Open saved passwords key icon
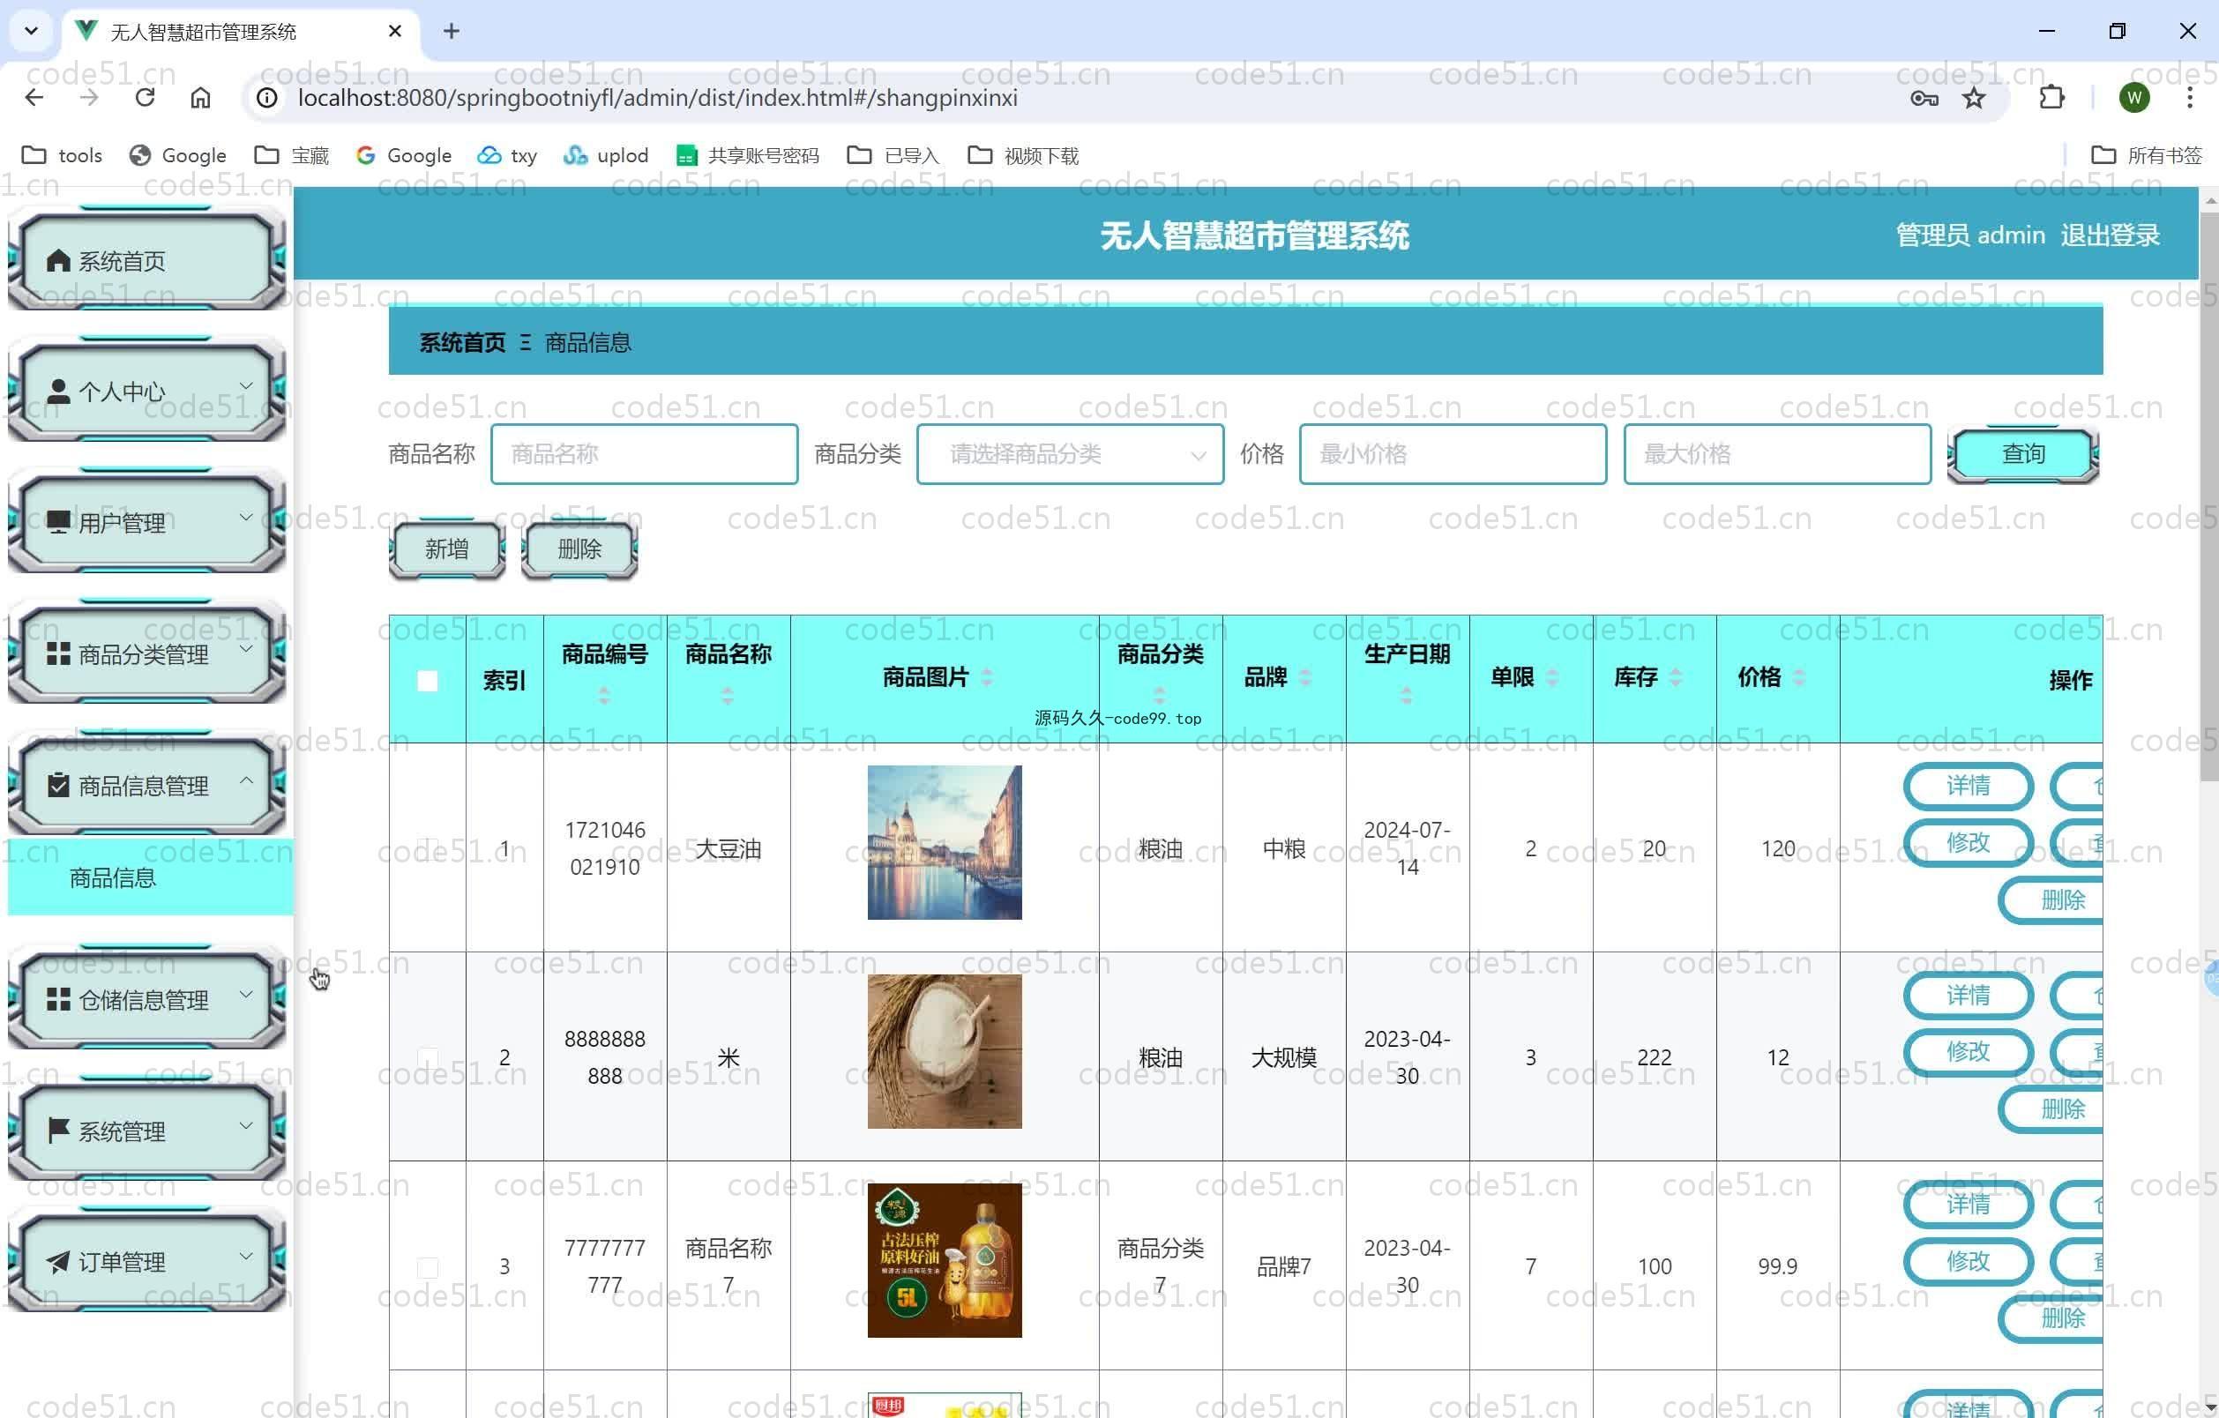 (x=1924, y=98)
